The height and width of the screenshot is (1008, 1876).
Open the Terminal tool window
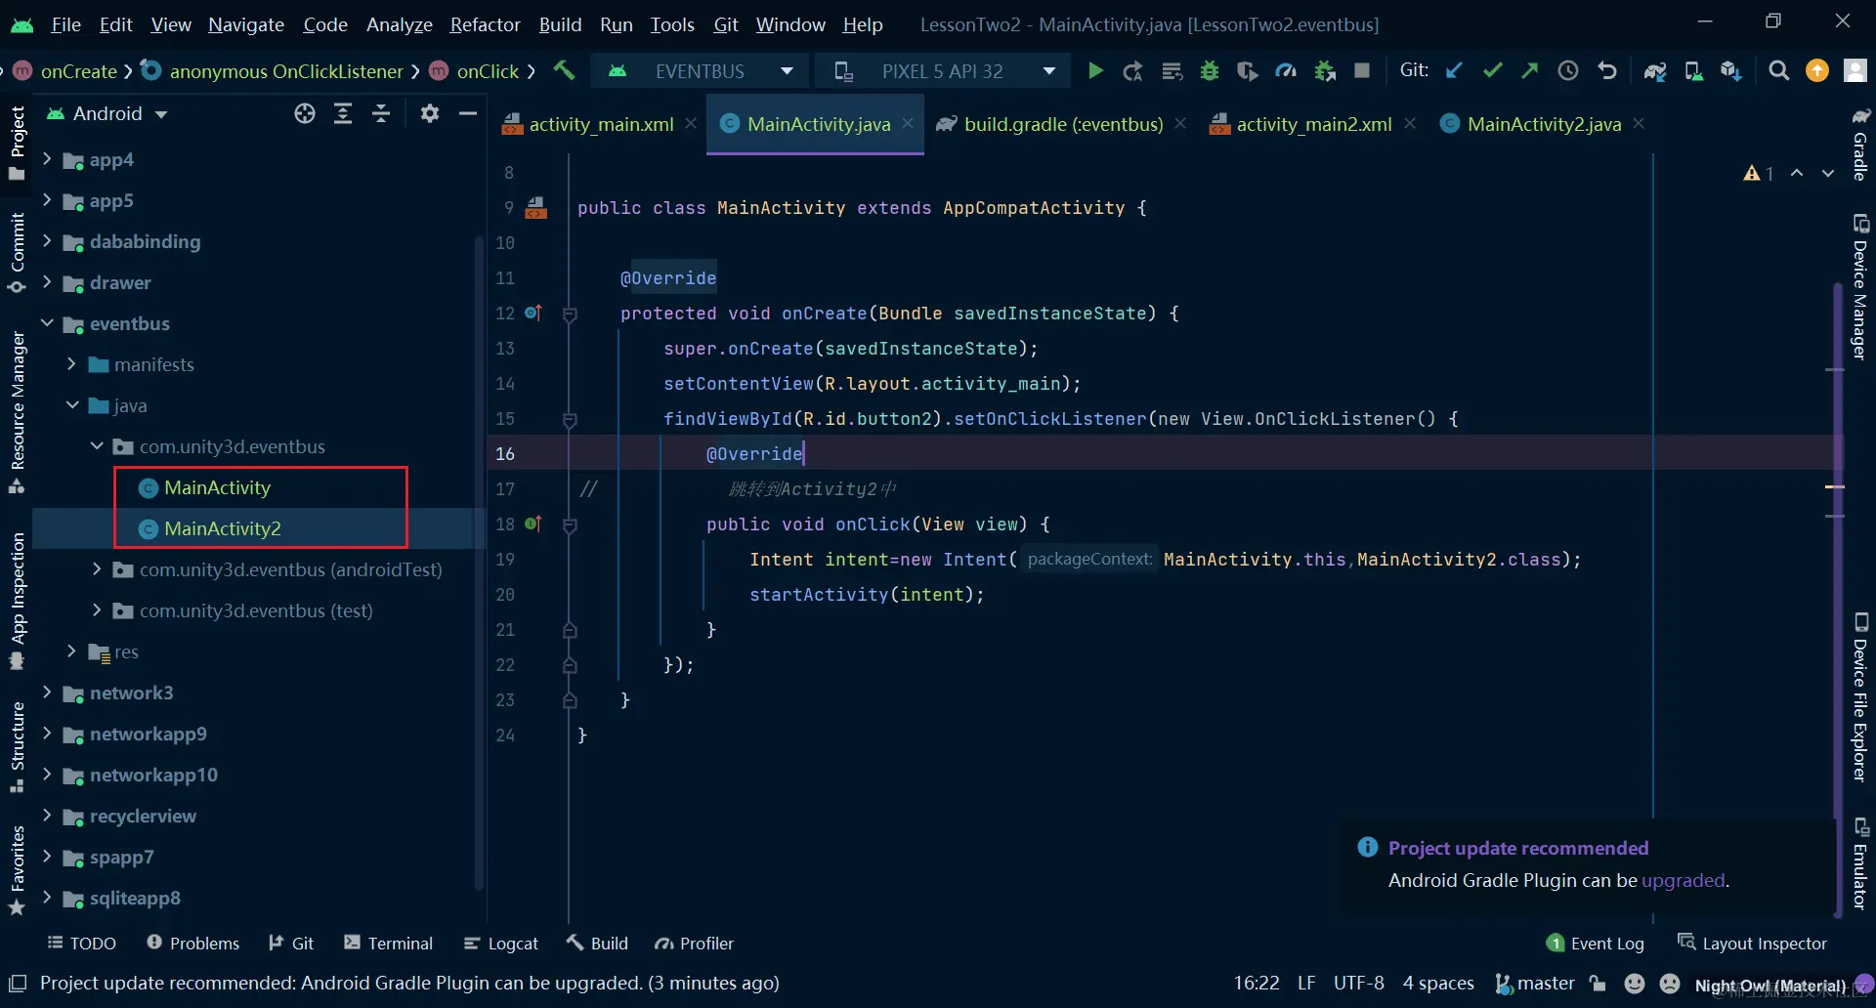coord(388,944)
